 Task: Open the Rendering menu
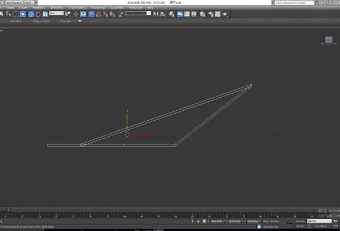(x=98, y=8)
